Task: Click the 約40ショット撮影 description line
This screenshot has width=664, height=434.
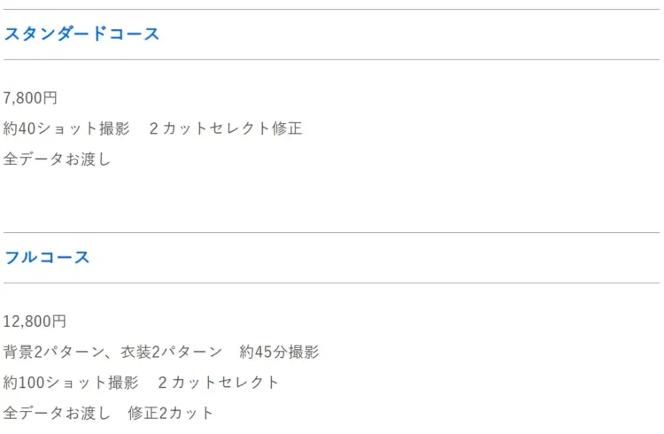Action: [x=153, y=128]
